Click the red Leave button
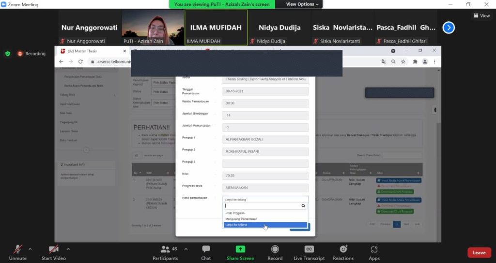This screenshot has width=496, height=263. coord(479,252)
